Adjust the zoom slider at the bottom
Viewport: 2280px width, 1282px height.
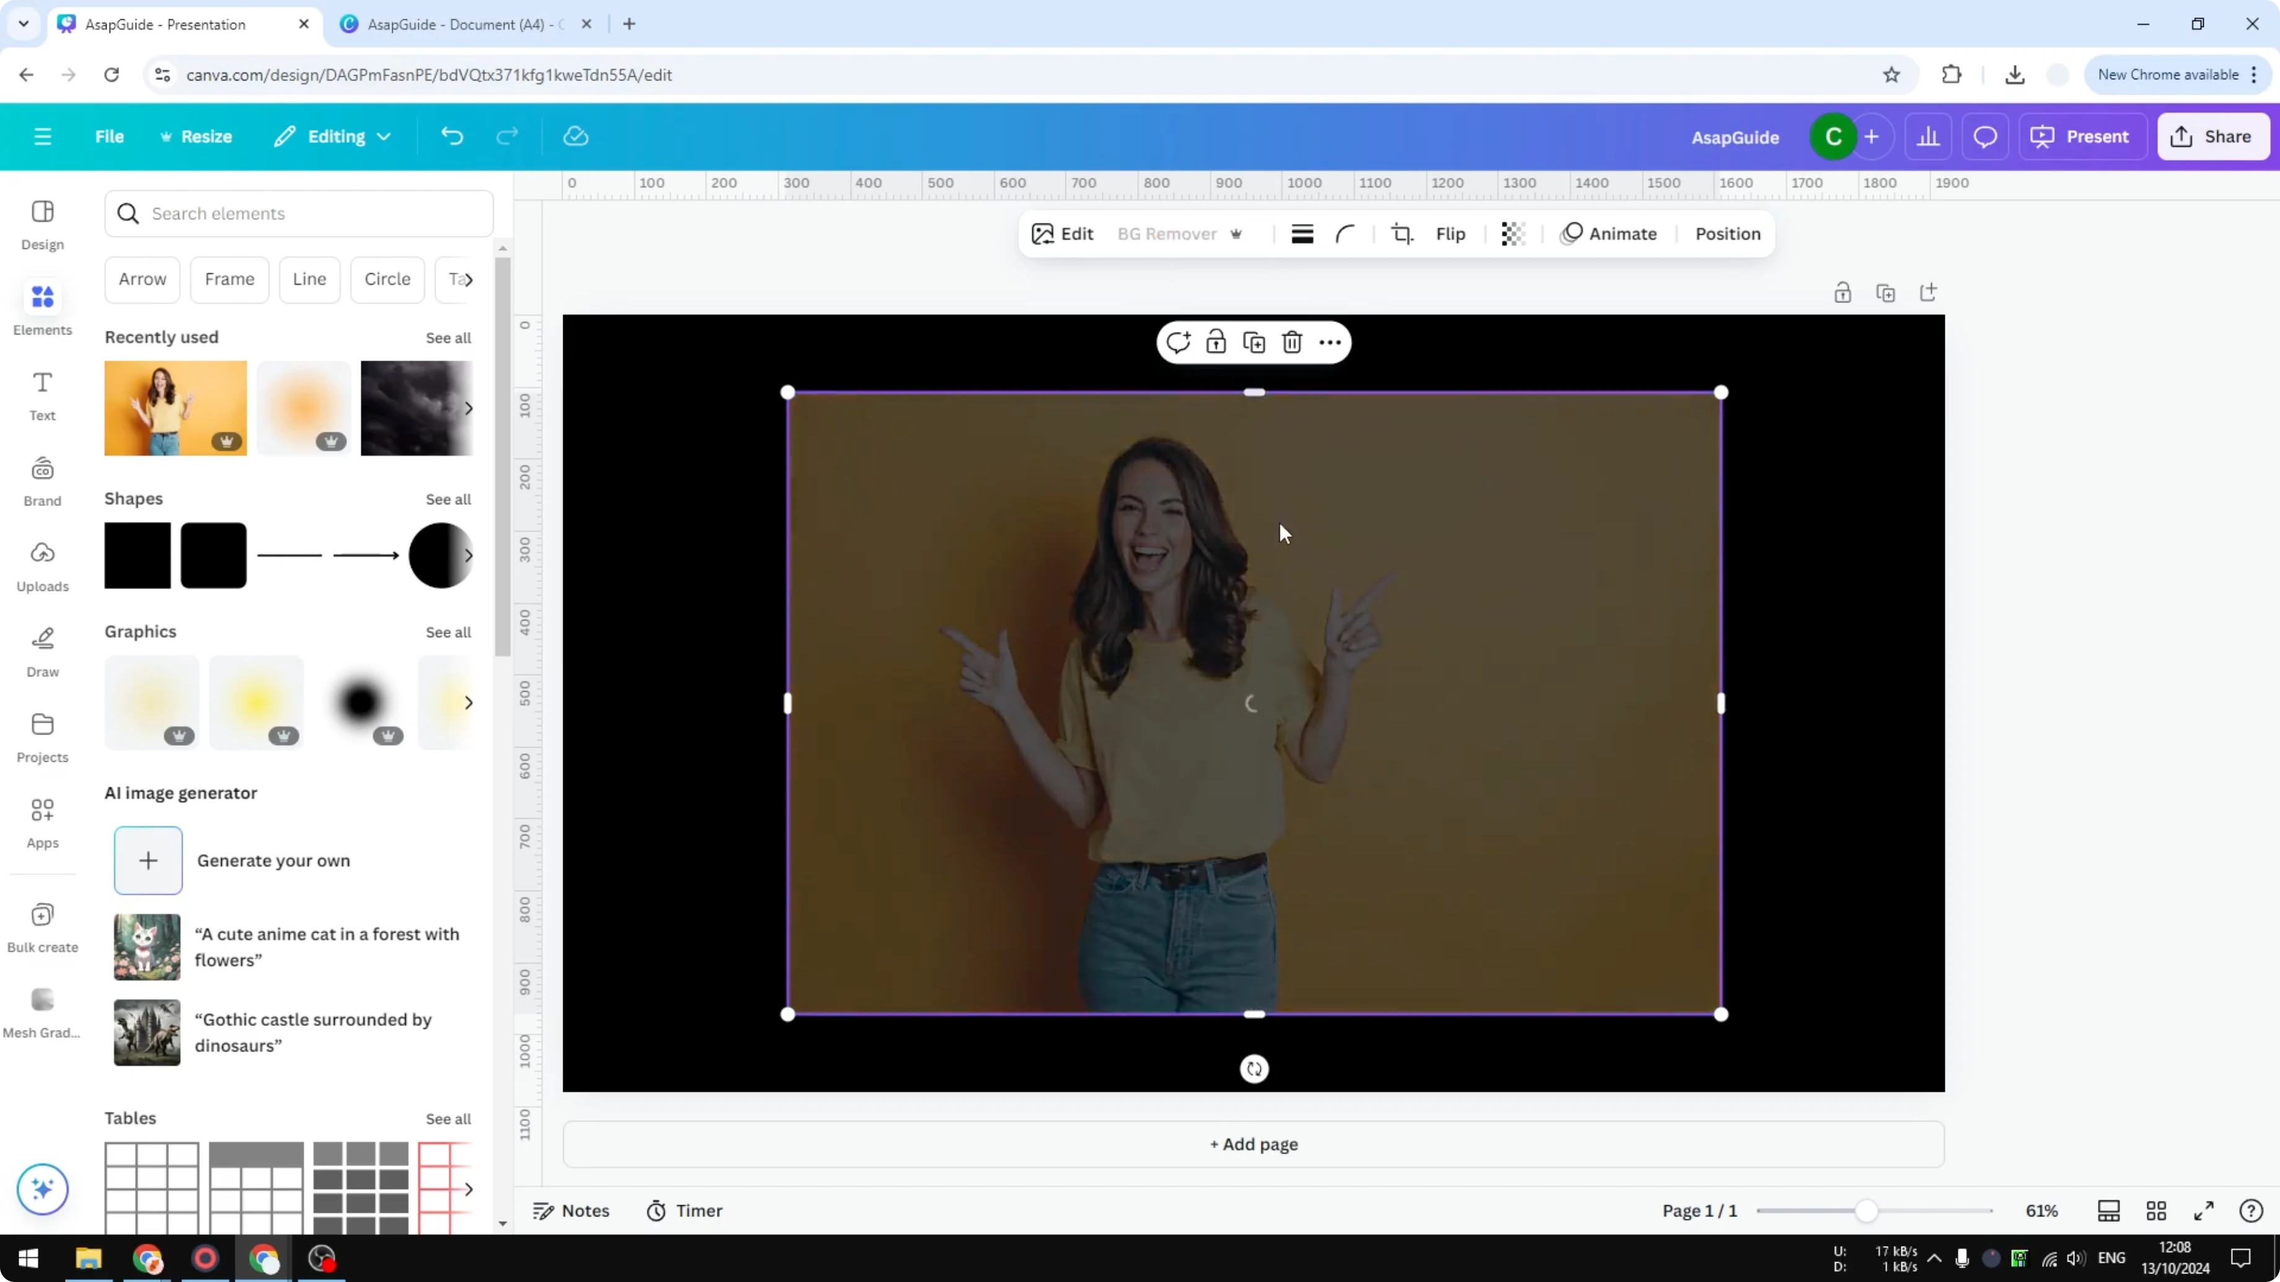[1867, 1211]
